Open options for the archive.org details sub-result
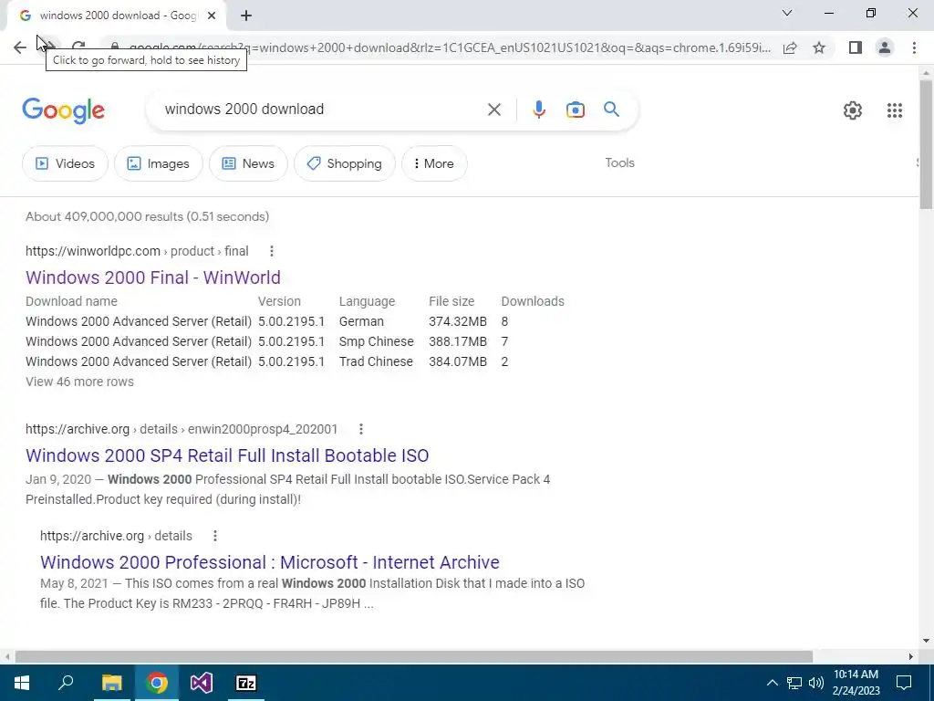Screen dimensions: 934x701 click(x=215, y=536)
